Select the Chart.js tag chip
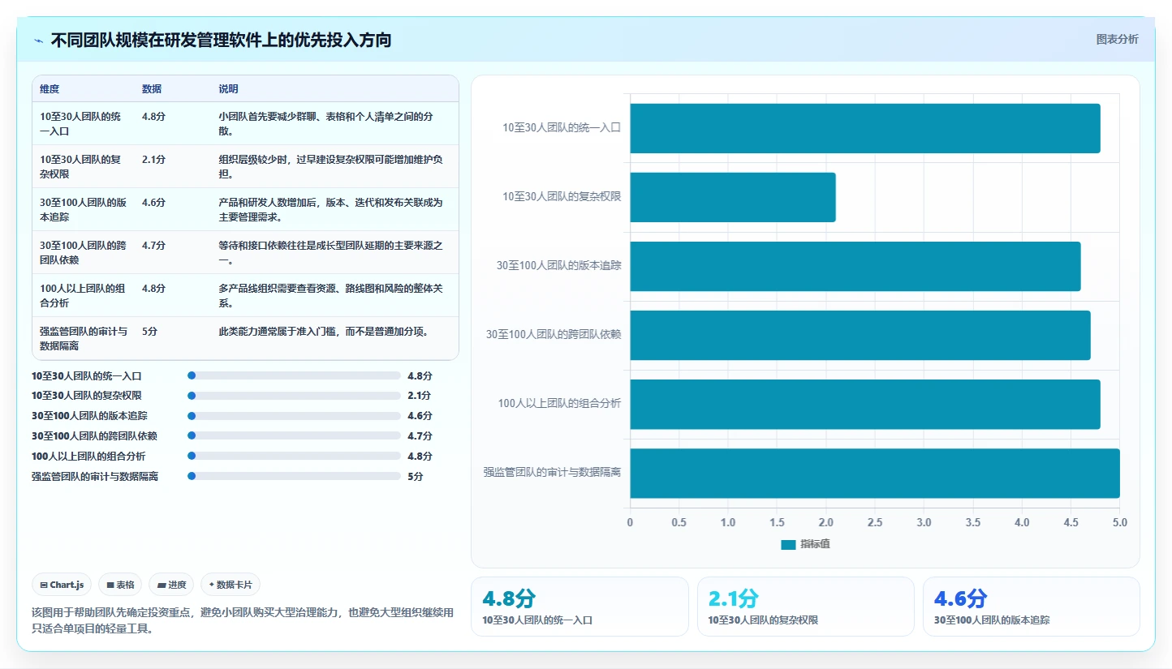1172x669 pixels. coord(62,585)
